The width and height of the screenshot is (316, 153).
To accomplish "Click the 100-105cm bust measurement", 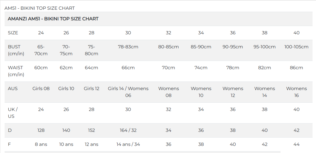I will point(296,47).
